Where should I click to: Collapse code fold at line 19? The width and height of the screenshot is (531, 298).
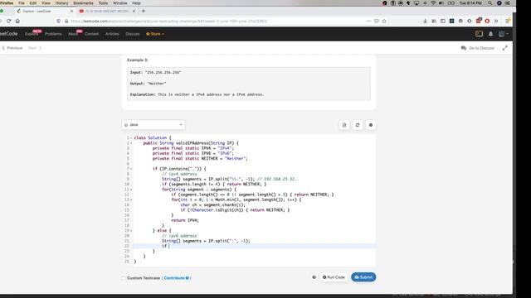coord(131,230)
